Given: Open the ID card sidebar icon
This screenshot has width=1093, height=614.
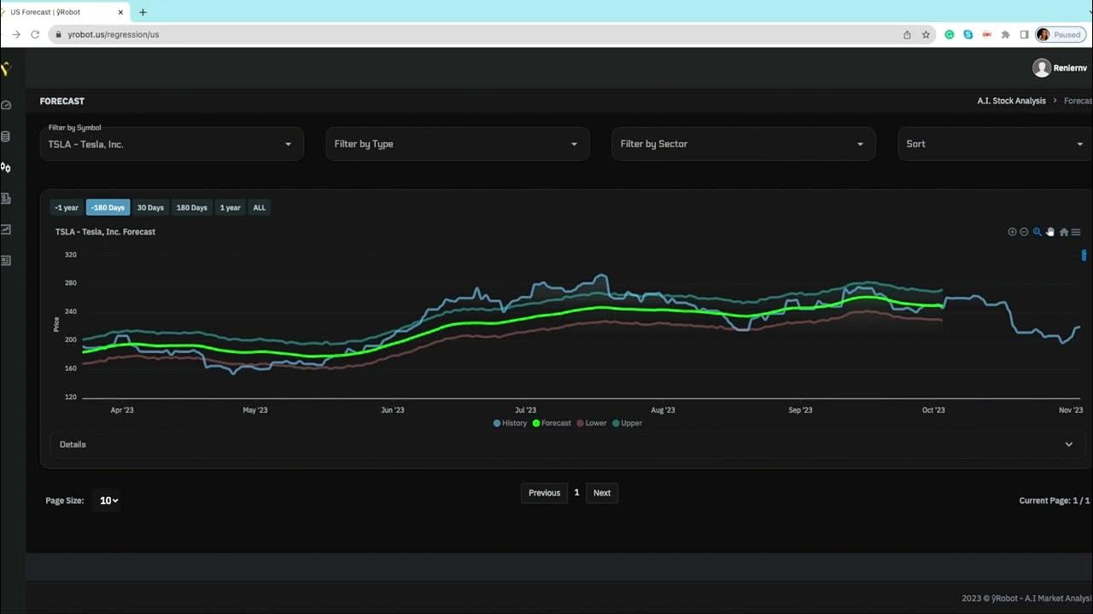Looking at the screenshot, I should pyautogui.click(x=6, y=260).
